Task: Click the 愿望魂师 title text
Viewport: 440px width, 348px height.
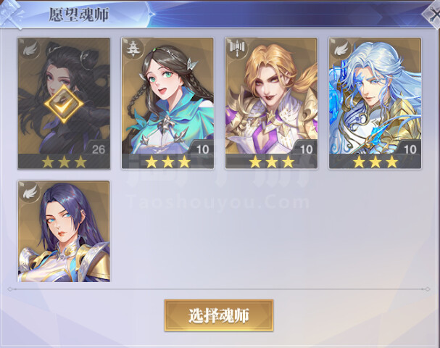Action: coord(79,14)
